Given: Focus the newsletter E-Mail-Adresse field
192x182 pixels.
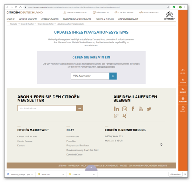Looking at the screenshot, I should (47, 108).
